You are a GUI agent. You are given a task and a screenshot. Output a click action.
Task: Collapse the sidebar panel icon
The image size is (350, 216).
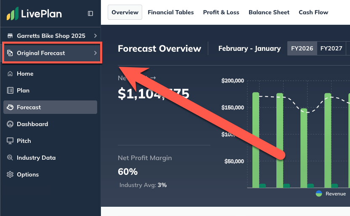click(90, 13)
